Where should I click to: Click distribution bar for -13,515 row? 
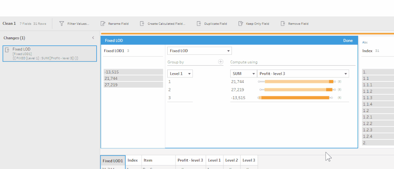tap(295, 97)
